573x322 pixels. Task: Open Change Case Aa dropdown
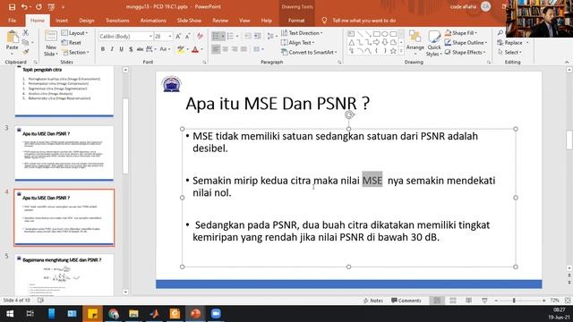coord(164,49)
